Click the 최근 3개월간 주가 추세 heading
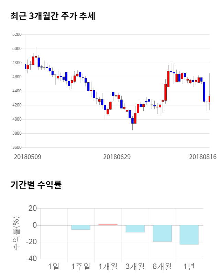The width and height of the screenshot is (220, 279). pyautogui.click(x=53, y=16)
